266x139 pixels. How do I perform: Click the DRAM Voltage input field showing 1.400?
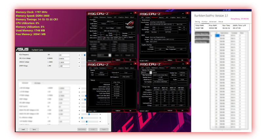coord(64,66)
